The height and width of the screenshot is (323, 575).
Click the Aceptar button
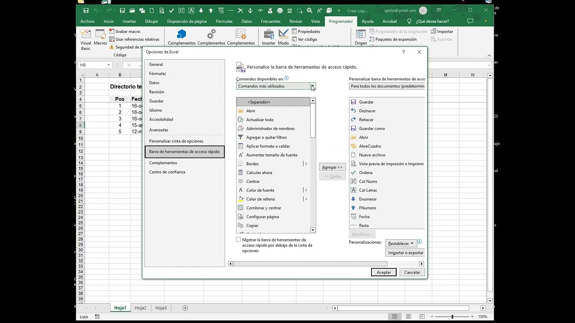[x=384, y=272]
